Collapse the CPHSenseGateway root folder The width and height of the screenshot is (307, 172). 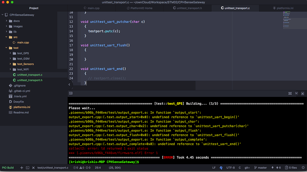[x=2, y=15]
